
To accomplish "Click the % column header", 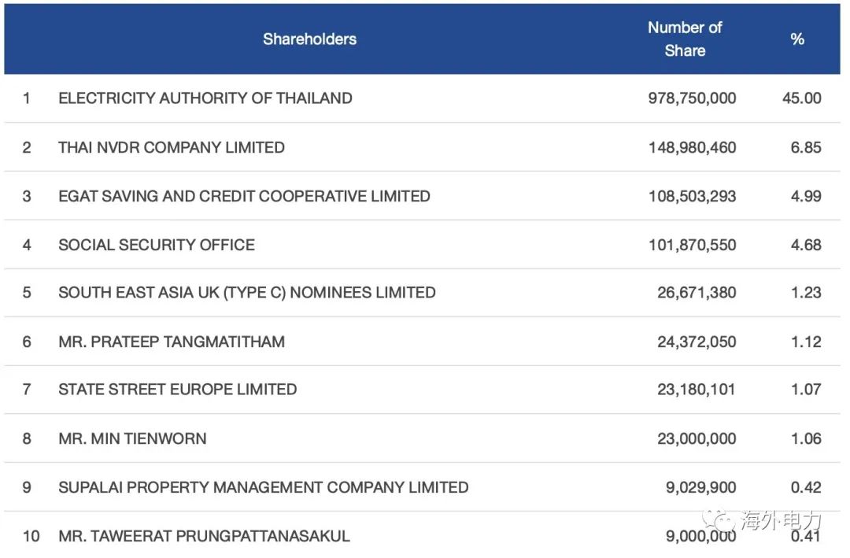I will [796, 39].
